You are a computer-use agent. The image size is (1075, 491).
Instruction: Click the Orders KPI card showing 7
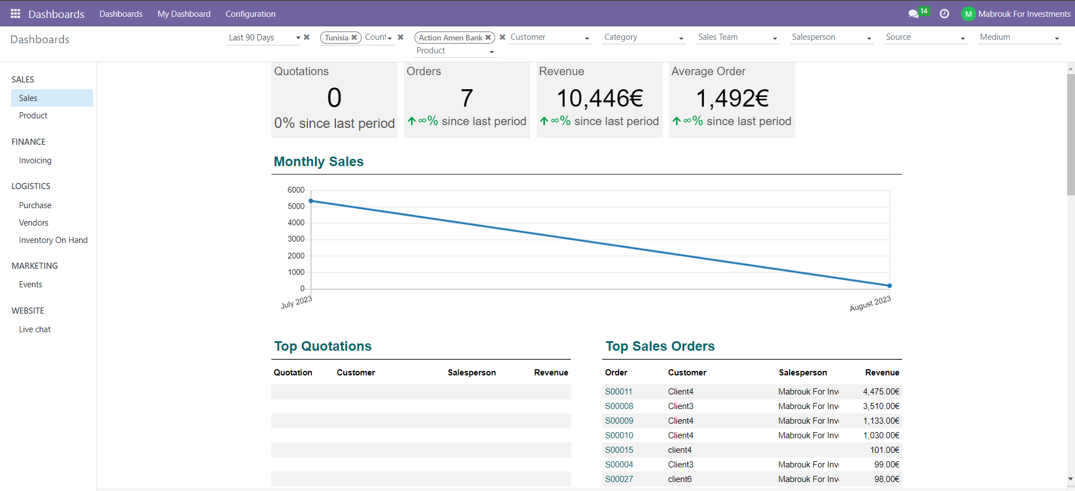point(467,100)
